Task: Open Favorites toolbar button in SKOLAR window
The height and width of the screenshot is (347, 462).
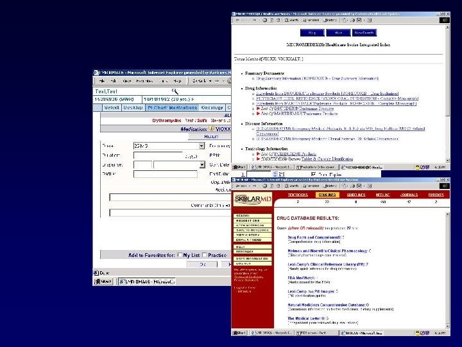Action: click(x=311, y=186)
